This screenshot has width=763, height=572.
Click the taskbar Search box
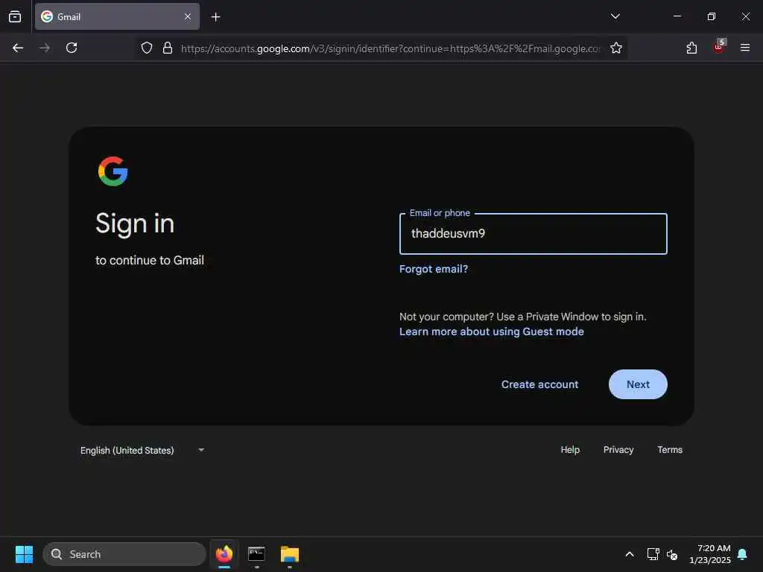point(124,554)
